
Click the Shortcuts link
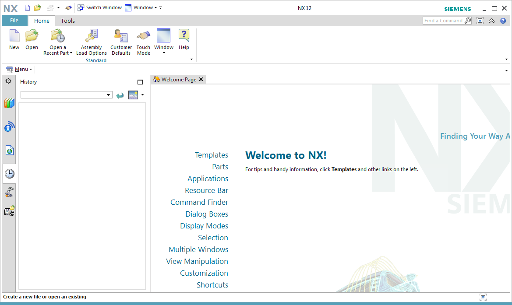[212, 285]
